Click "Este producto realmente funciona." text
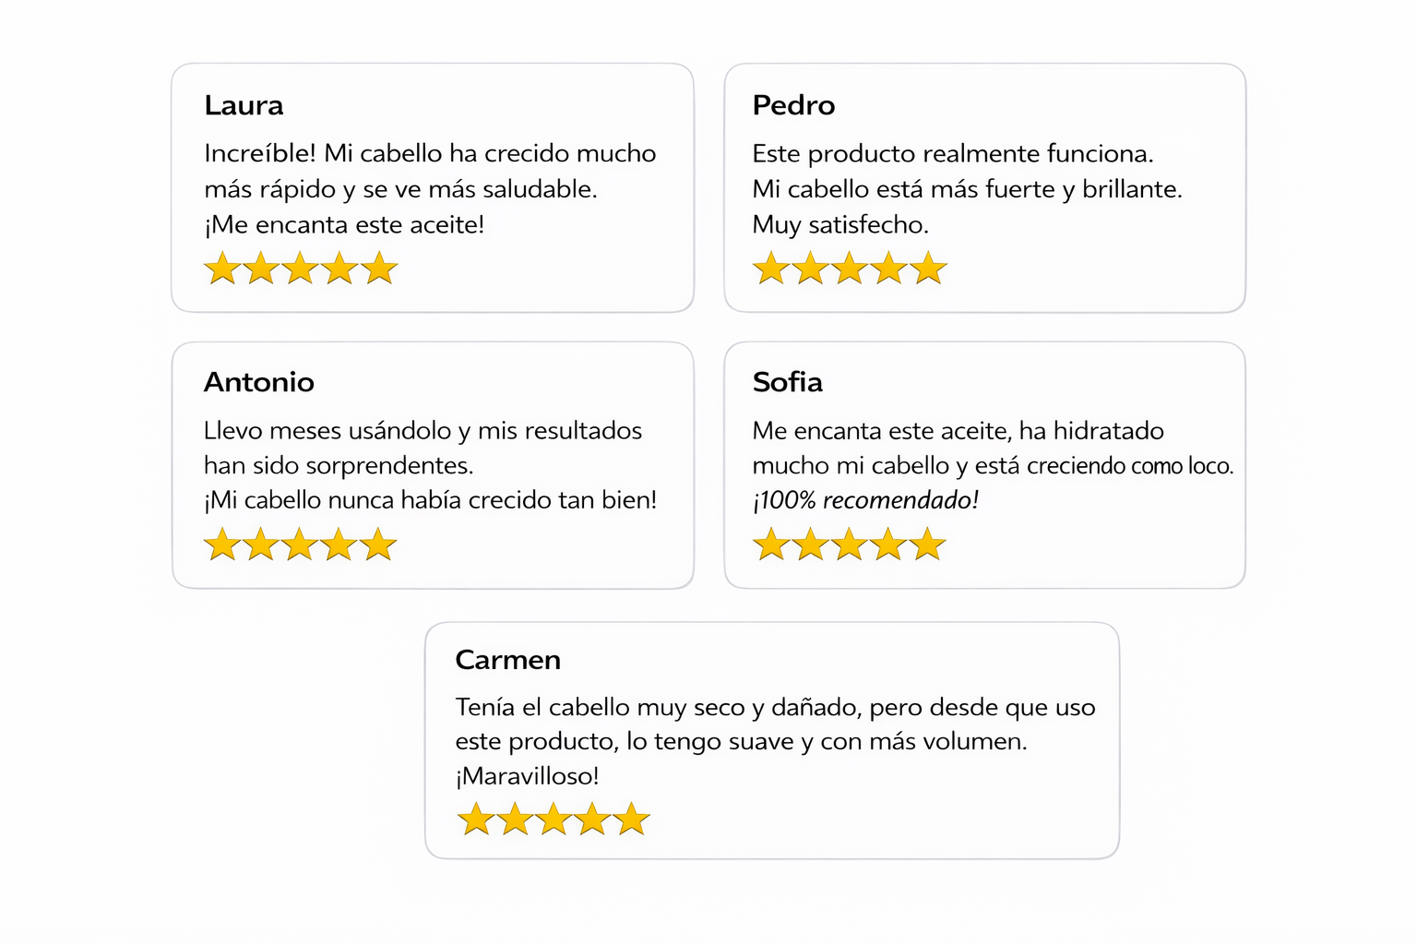This screenshot has width=1417, height=945. click(953, 153)
